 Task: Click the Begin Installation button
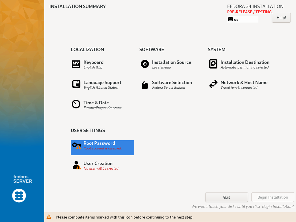tap(273, 197)
